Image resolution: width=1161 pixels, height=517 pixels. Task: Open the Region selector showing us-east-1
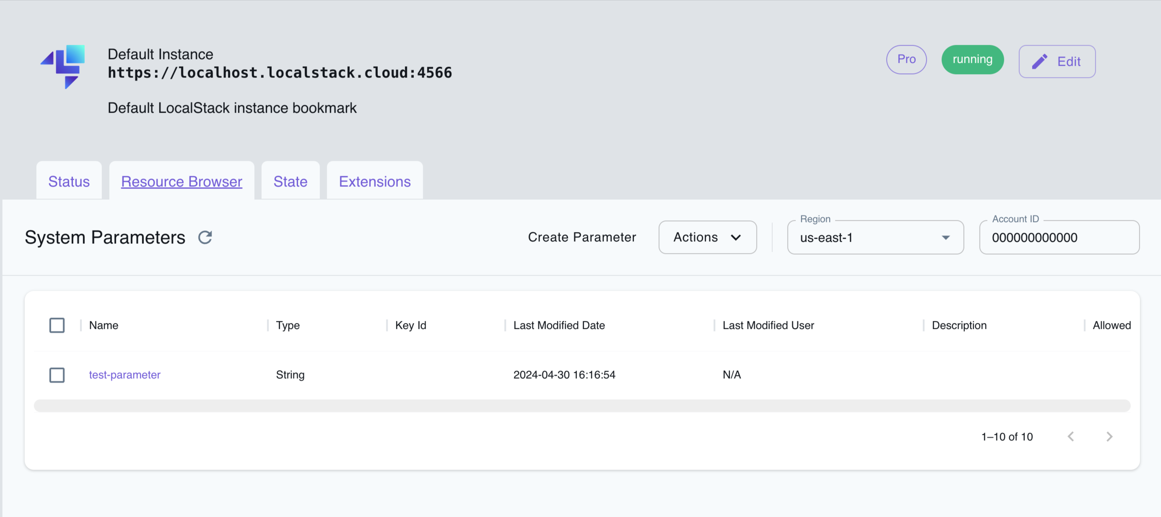click(x=875, y=237)
